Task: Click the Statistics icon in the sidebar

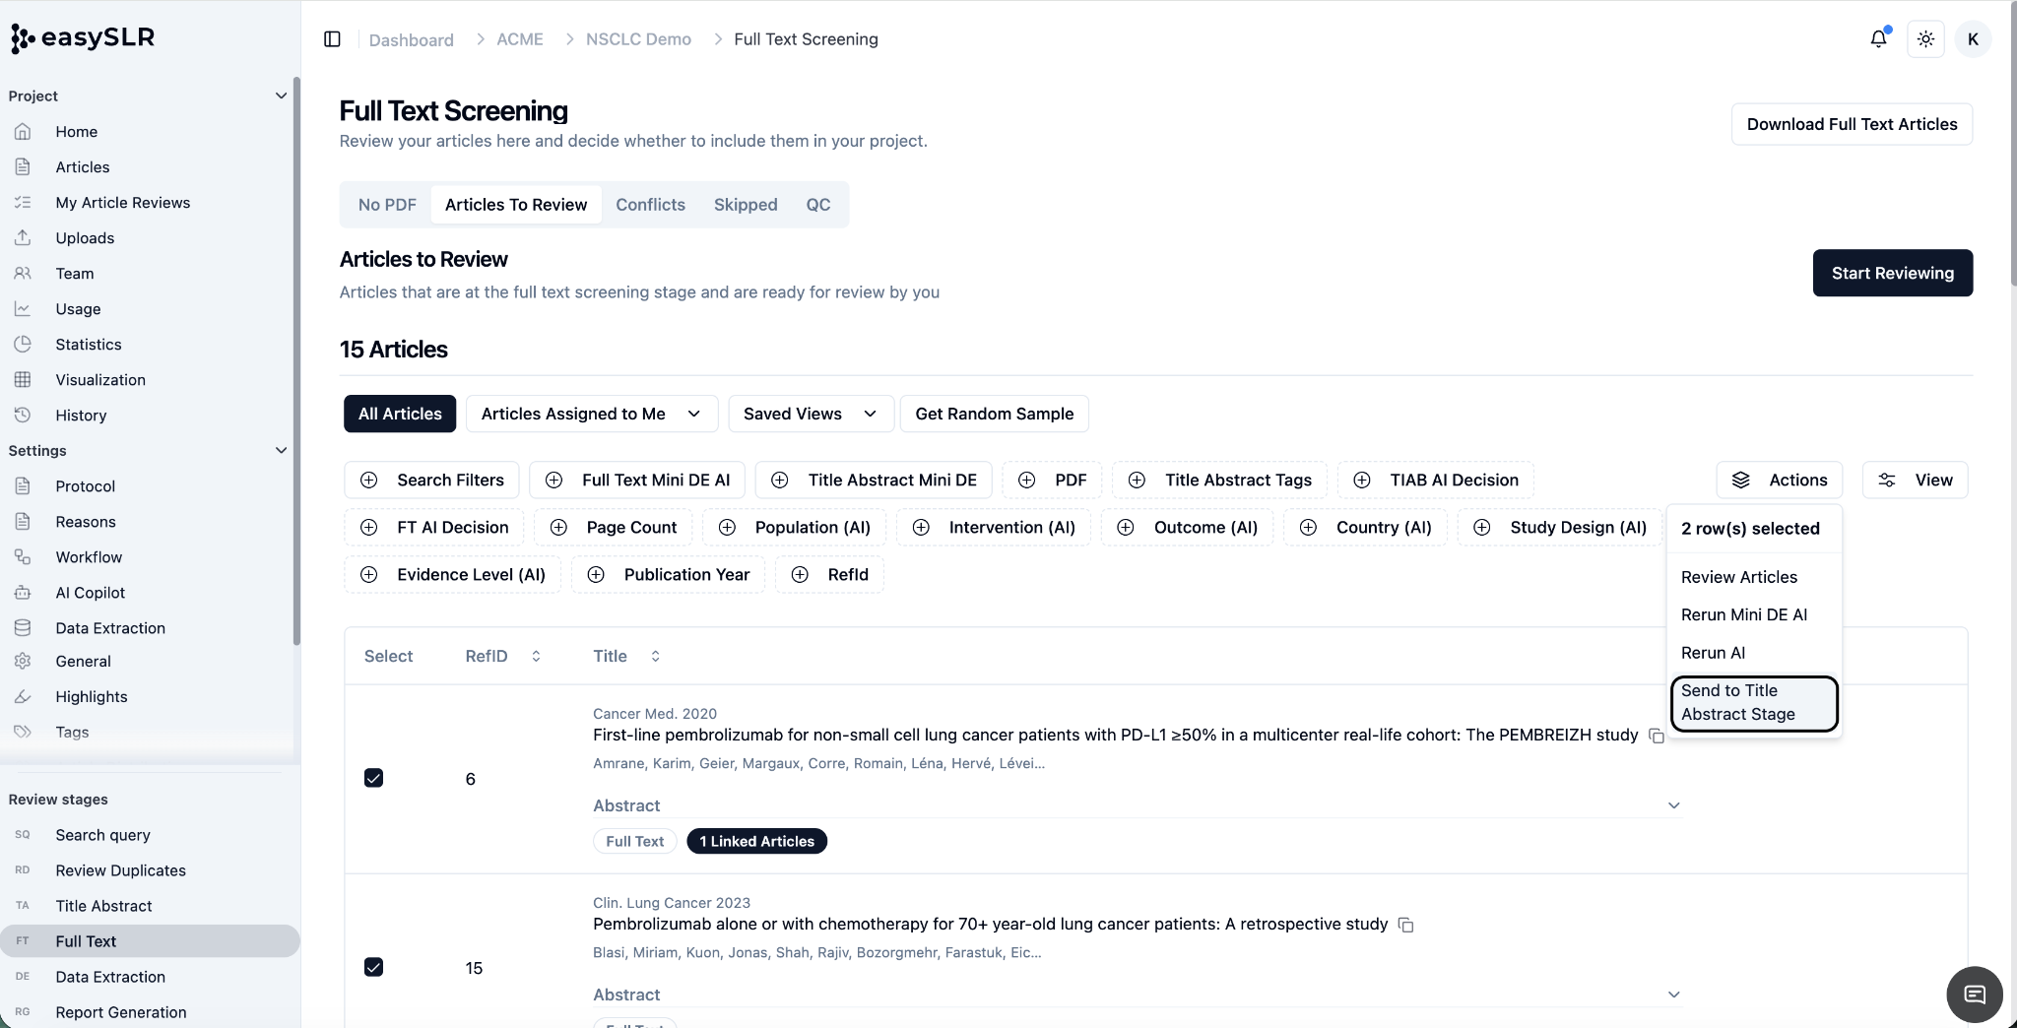Action: pos(23,344)
